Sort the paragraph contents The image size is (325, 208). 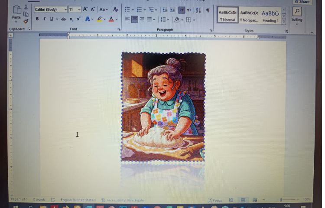[198, 10]
